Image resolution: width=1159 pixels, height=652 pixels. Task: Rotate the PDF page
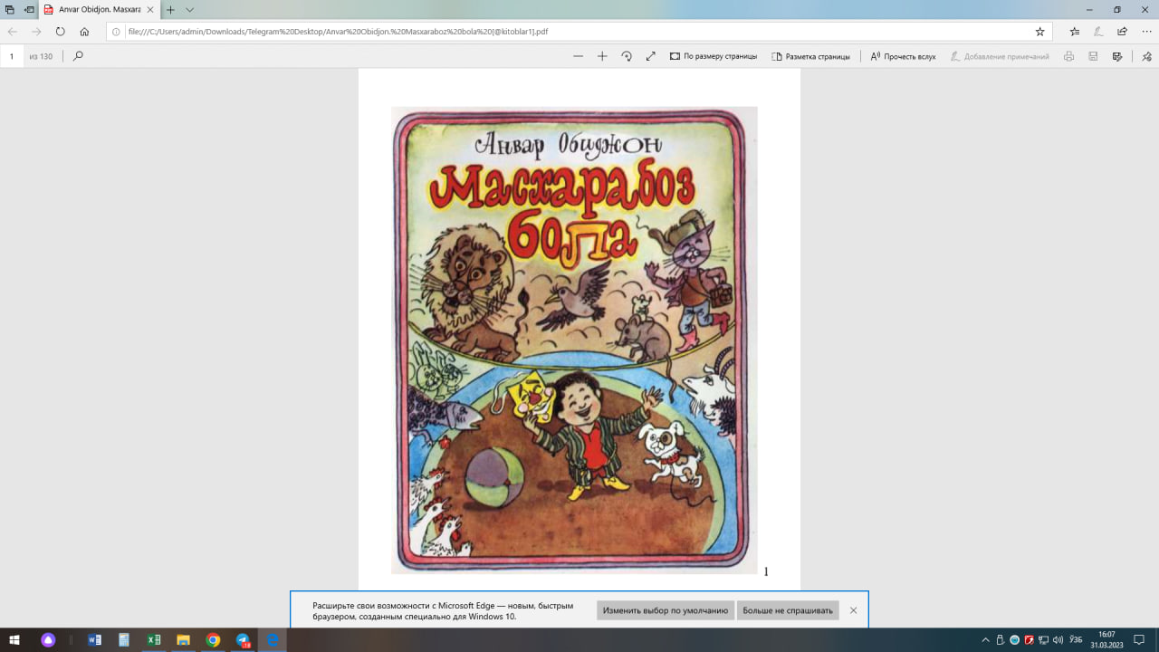pyautogui.click(x=627, y=56)
